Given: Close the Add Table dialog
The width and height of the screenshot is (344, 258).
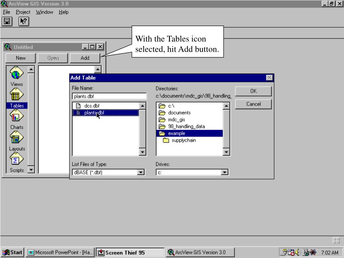Looking at the screenshot, I should point(269,78).
